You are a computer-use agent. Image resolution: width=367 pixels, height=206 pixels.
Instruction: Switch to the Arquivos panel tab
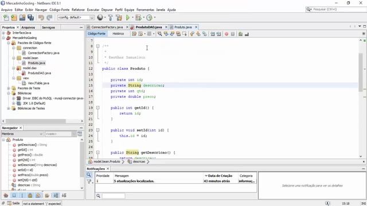[28, 27]
